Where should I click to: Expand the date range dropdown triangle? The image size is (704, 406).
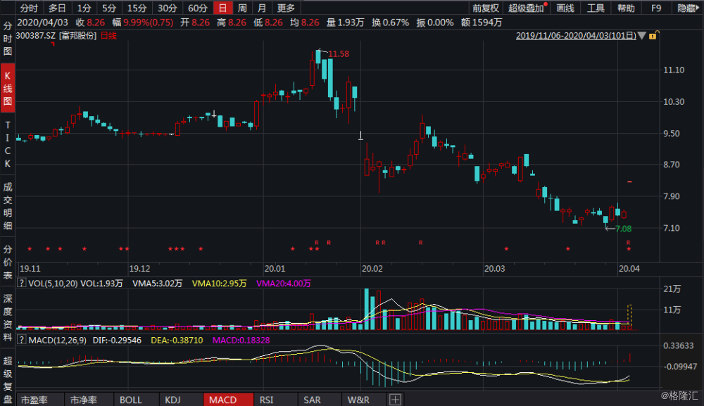tap(642, 35)
